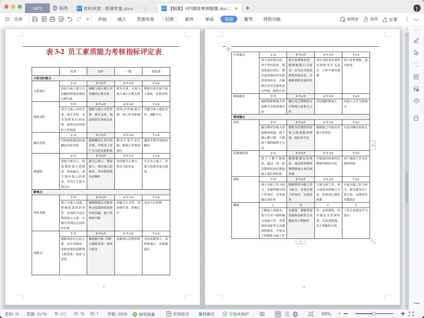424x318 pixels.
Task: Click the zoom in plus button
Action: 403,314
